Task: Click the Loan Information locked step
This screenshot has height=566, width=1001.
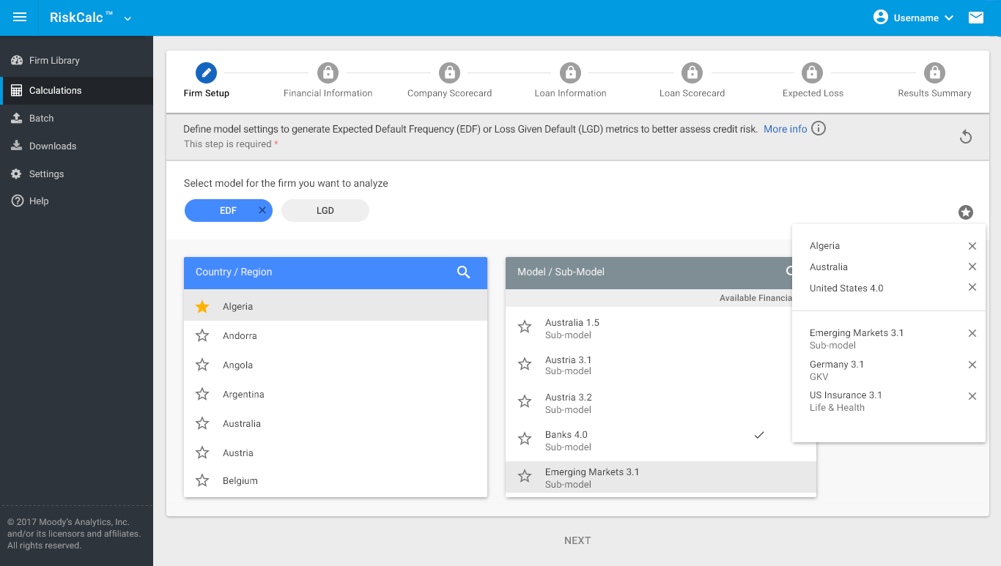Action: point(570,72)
